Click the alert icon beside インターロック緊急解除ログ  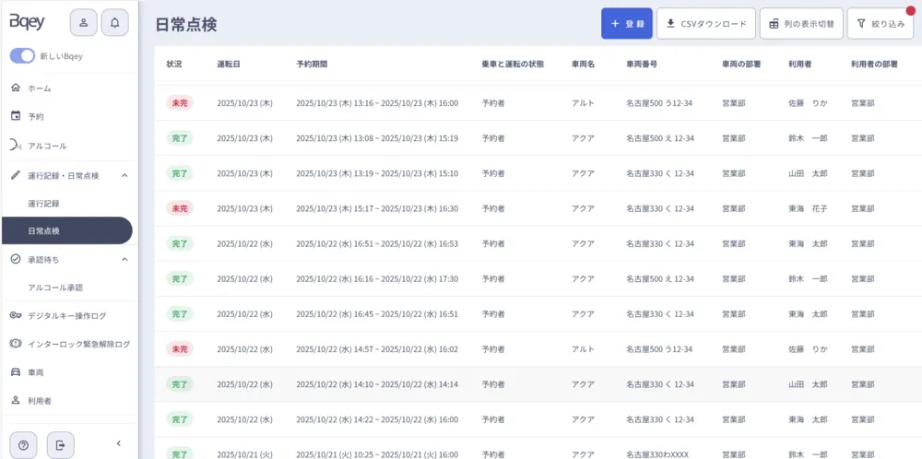pyautogui.click(x=16, y=344)
